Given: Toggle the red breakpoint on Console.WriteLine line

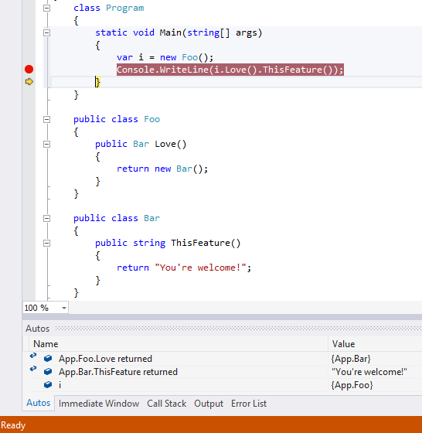Looking at the screenshot, I should 29,70.
